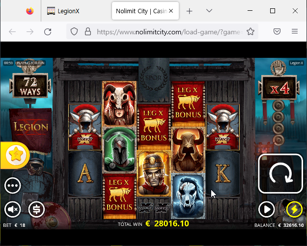Spin the reels with the large spin button
The width and height of the screenshot is (307, 246).
[x=280, y=173]
